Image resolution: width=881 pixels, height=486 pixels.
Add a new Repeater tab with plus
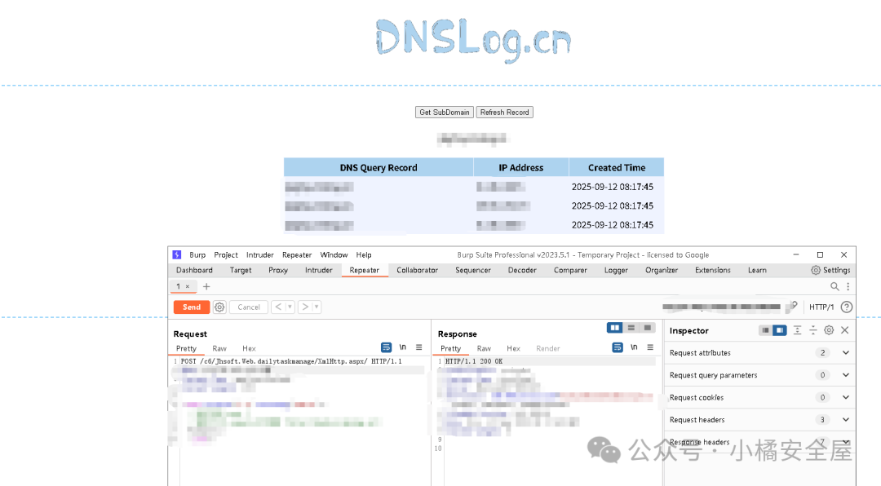206,286
